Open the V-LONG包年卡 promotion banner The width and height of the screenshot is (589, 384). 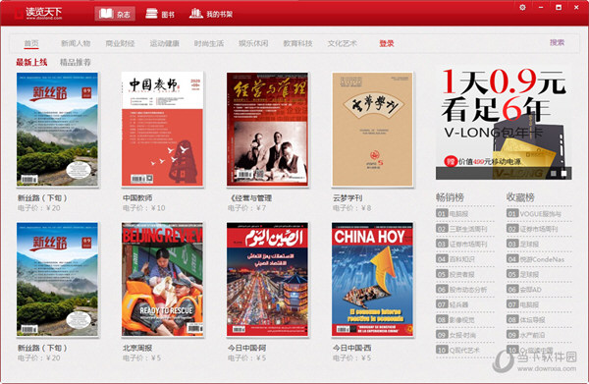pyautogui.click(x=504, y=122)
